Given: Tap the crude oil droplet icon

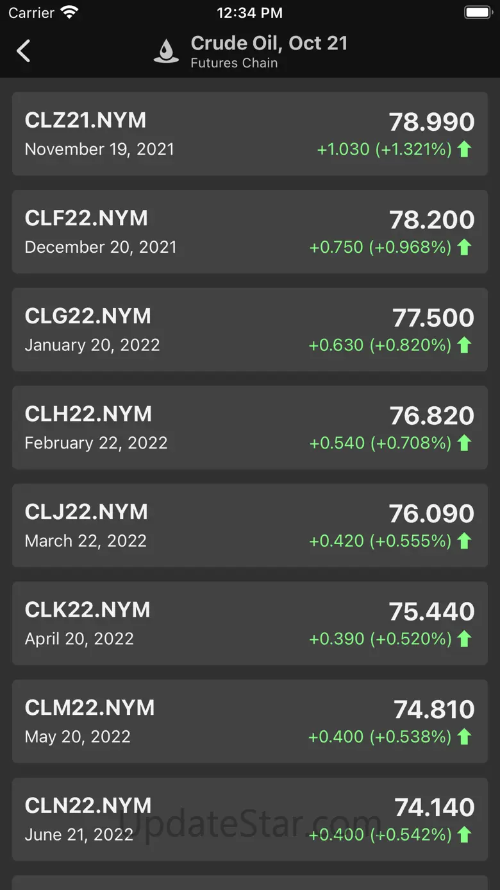Looking at the screenshot, I should (166, 51).
